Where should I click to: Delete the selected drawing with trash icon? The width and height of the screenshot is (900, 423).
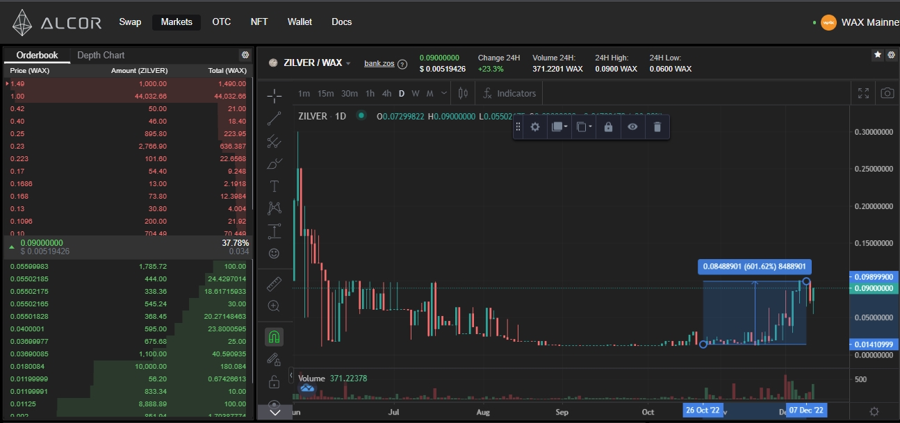point(657,127)
